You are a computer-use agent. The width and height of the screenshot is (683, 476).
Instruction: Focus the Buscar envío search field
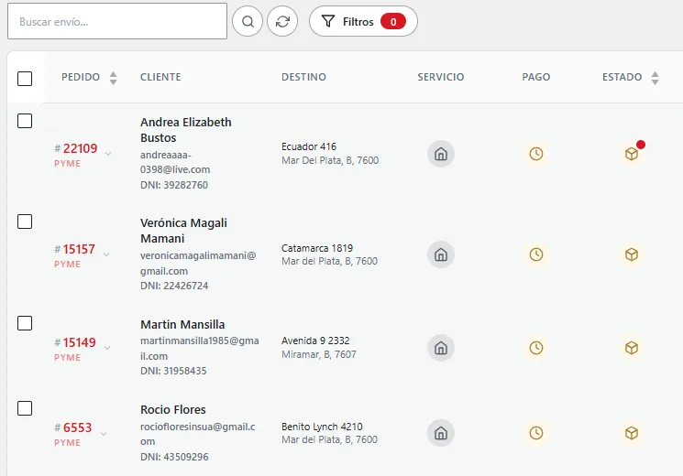pyautogui.click(x=117, y=21)
